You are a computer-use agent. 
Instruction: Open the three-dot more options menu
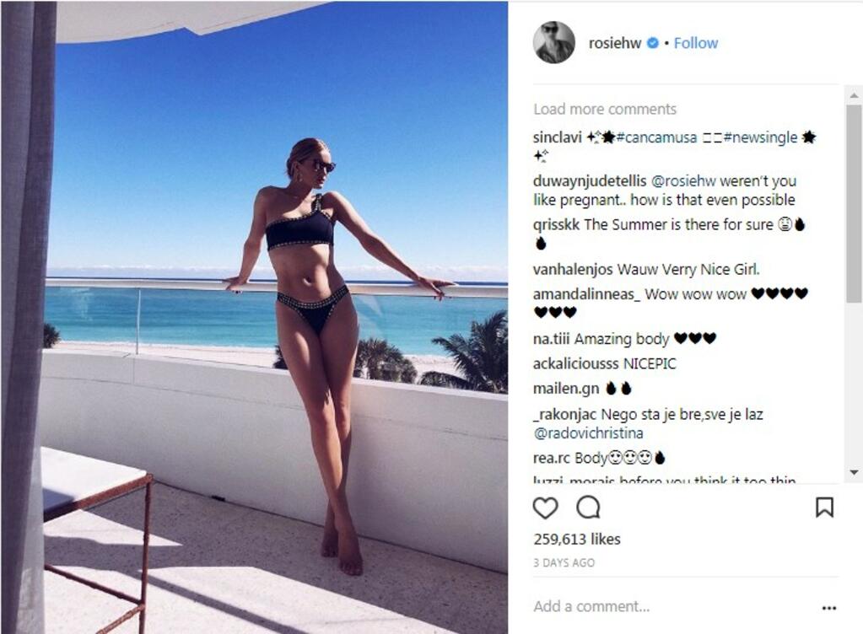coord(829,608)
